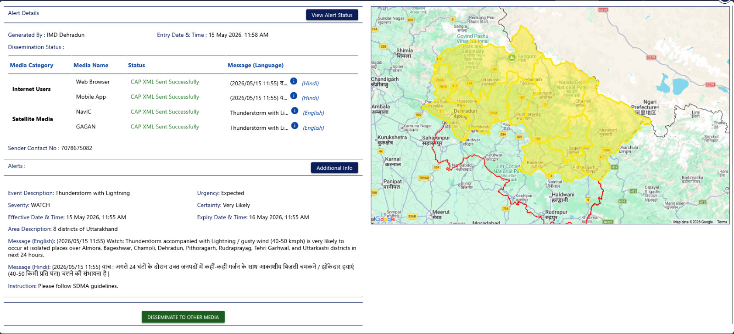Screen dimensions: 734x334
Task: Click the Status column header
Action: [136, 65]
